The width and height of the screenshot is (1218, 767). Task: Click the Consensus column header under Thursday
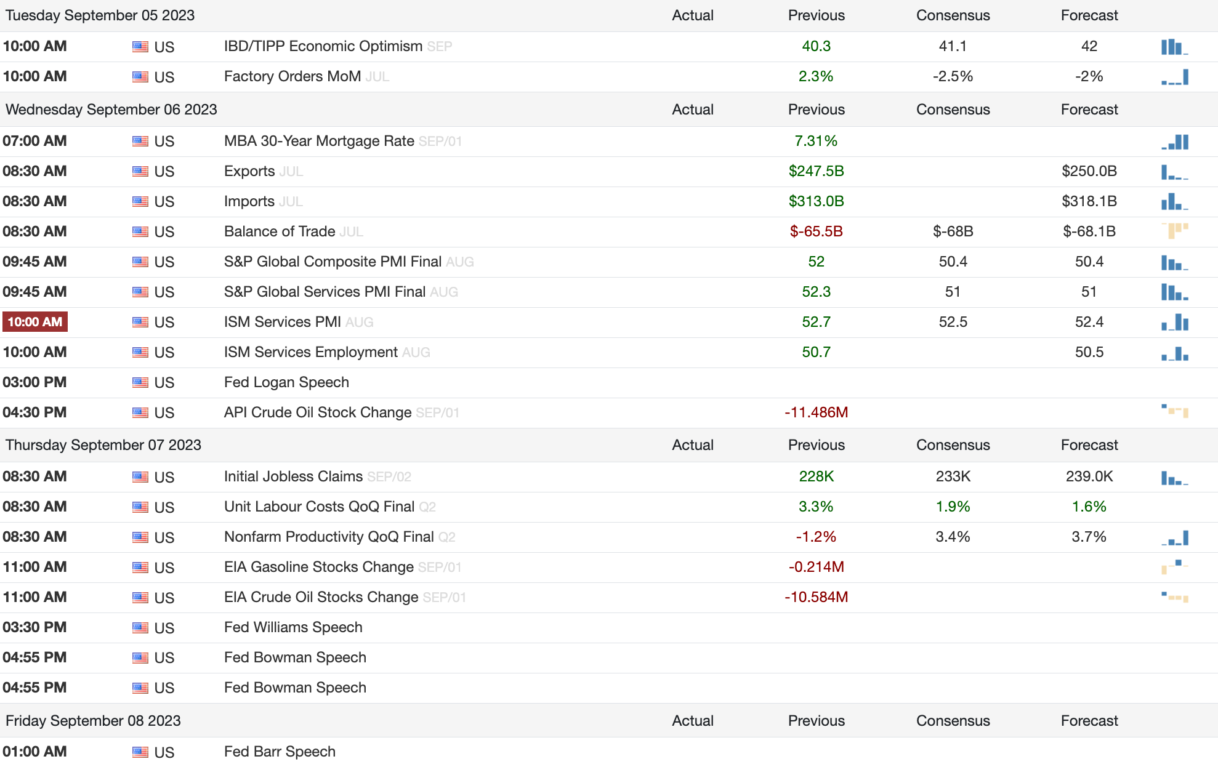pyautogui.click(x=953, y=445)
